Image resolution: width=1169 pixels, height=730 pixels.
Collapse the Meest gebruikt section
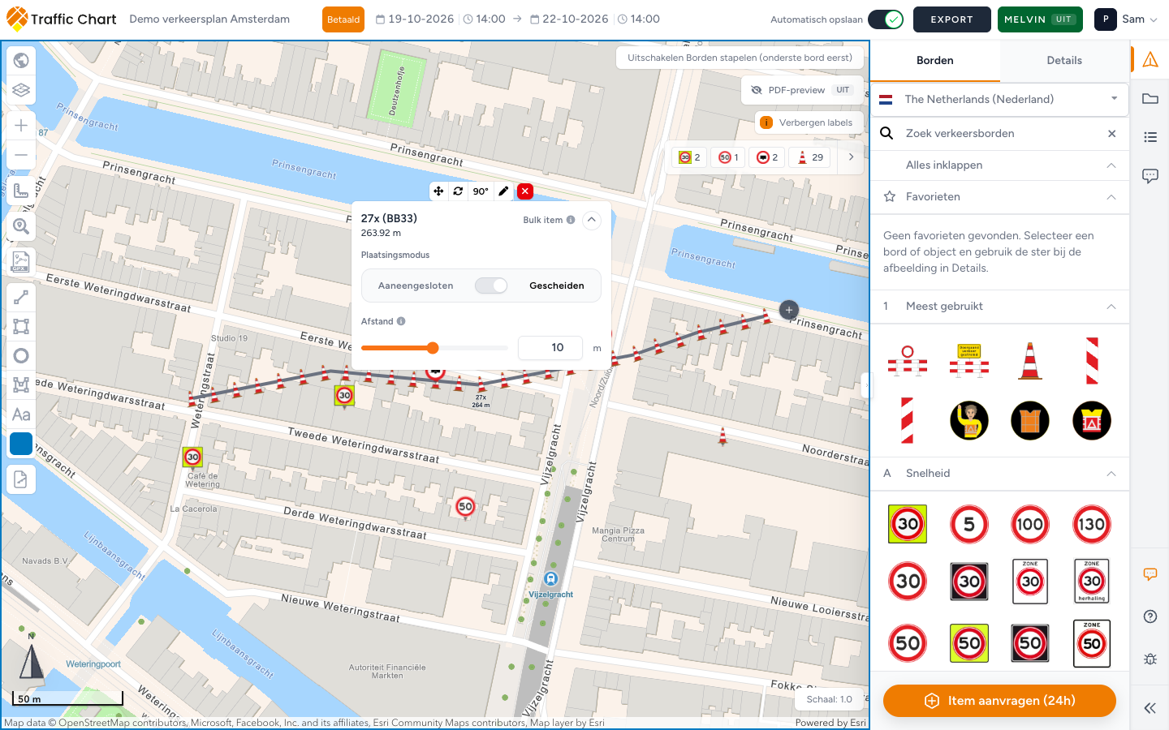(1111, 307)
